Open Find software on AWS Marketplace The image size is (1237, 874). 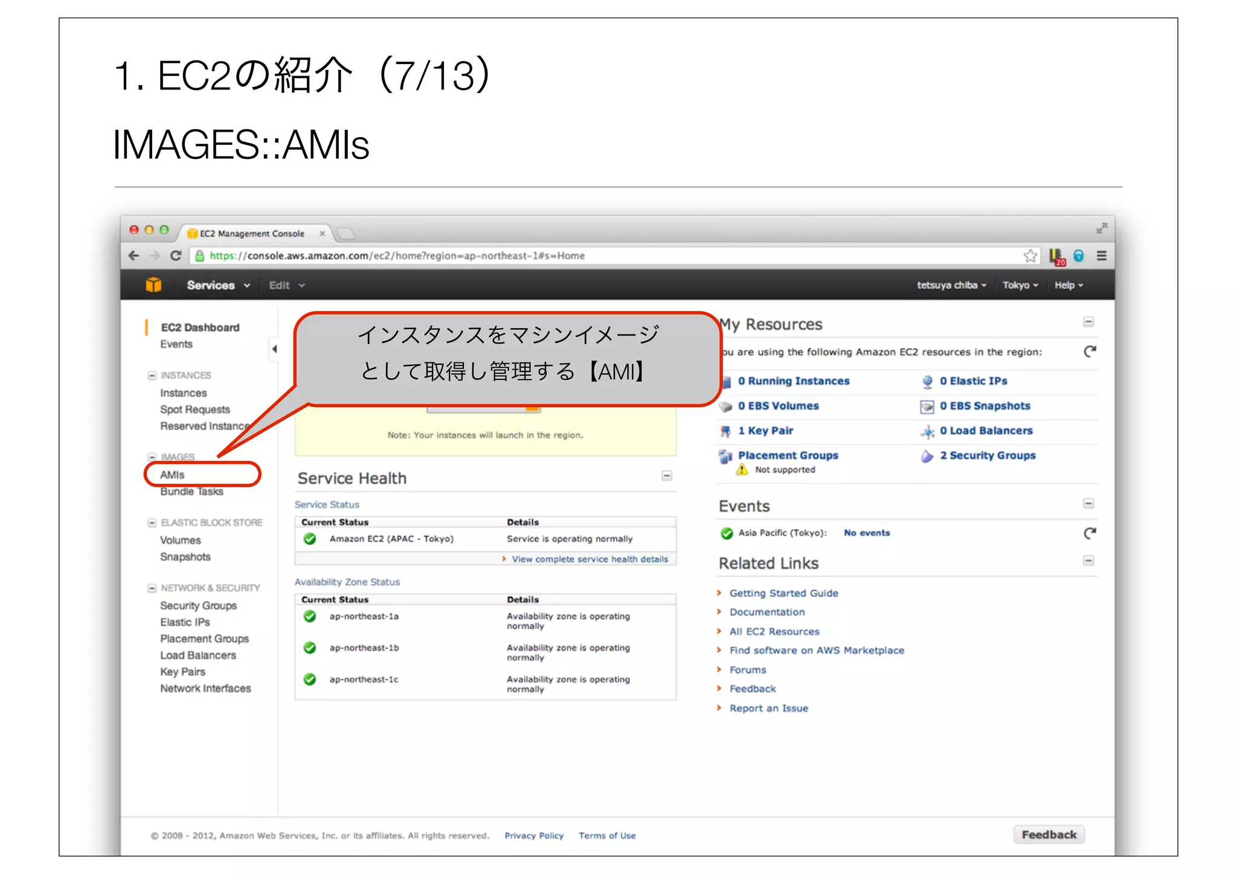coord(817,651)
